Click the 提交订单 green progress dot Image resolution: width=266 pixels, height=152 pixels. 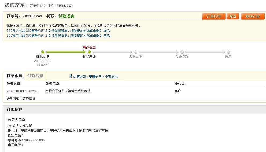[43, 52]
